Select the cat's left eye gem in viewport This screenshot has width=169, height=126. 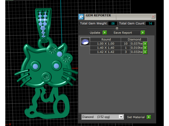pyautogui.click(x=36, y=66)
